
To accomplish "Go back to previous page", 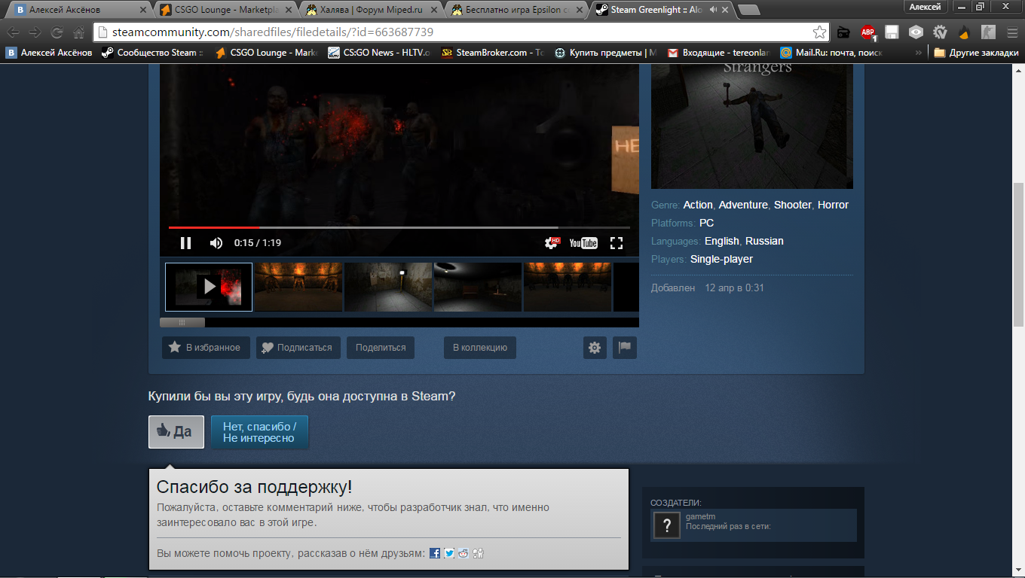I will (14, 32).
